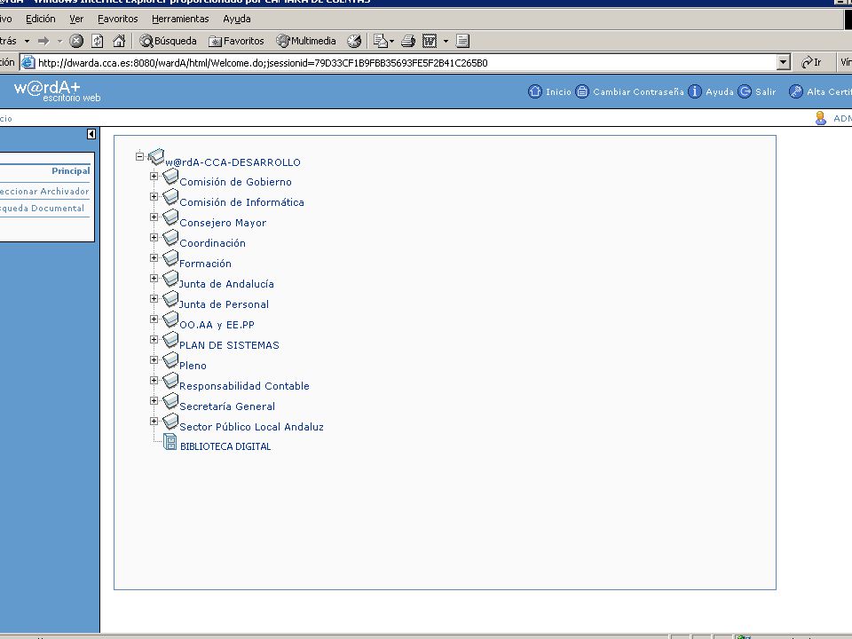Expand the Sector Público Local Andaluz node
Viewport: 852px width, 639px height.
[x=154, y=421]
